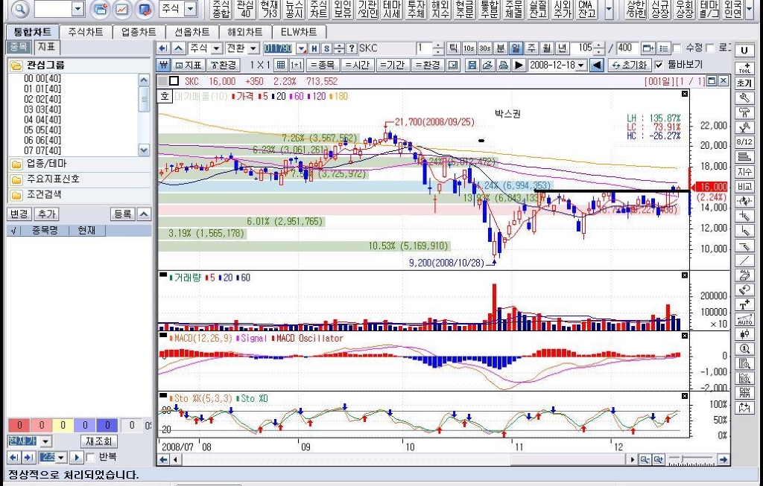Click the 지수 icon in right toolbar
The height and width of the screenshot is (486, 763).
pos(744,172)
